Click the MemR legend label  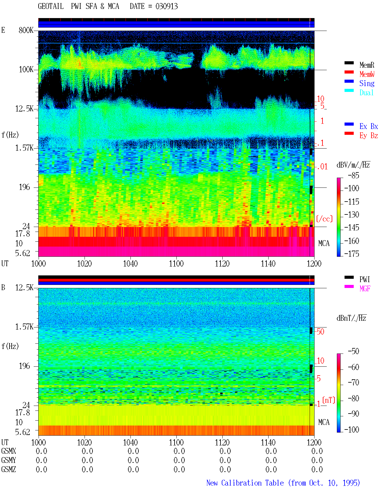367,65
